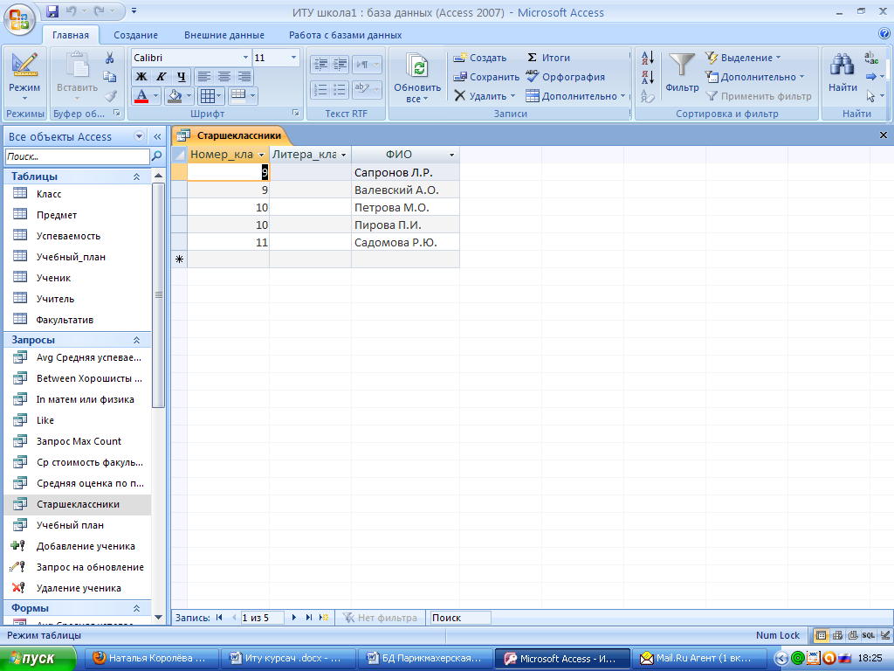Open the Пуск start button
The height and width of the screenshot is (671, 894).
(38, 659)
